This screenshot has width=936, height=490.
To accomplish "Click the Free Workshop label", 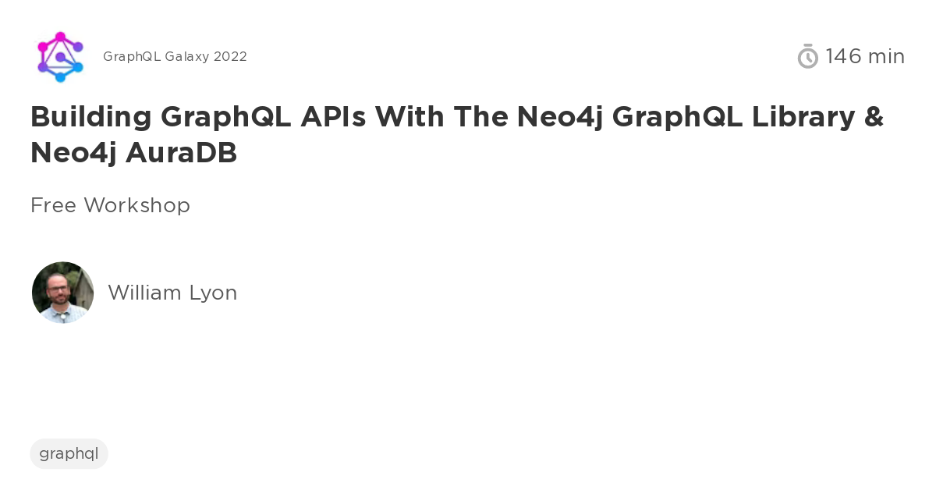I will point(110,205).
